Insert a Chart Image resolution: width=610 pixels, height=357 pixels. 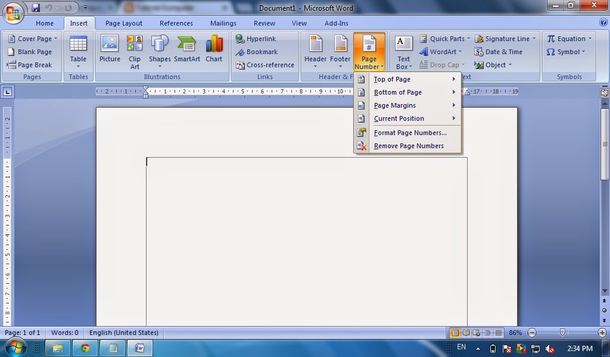point(214,49)
